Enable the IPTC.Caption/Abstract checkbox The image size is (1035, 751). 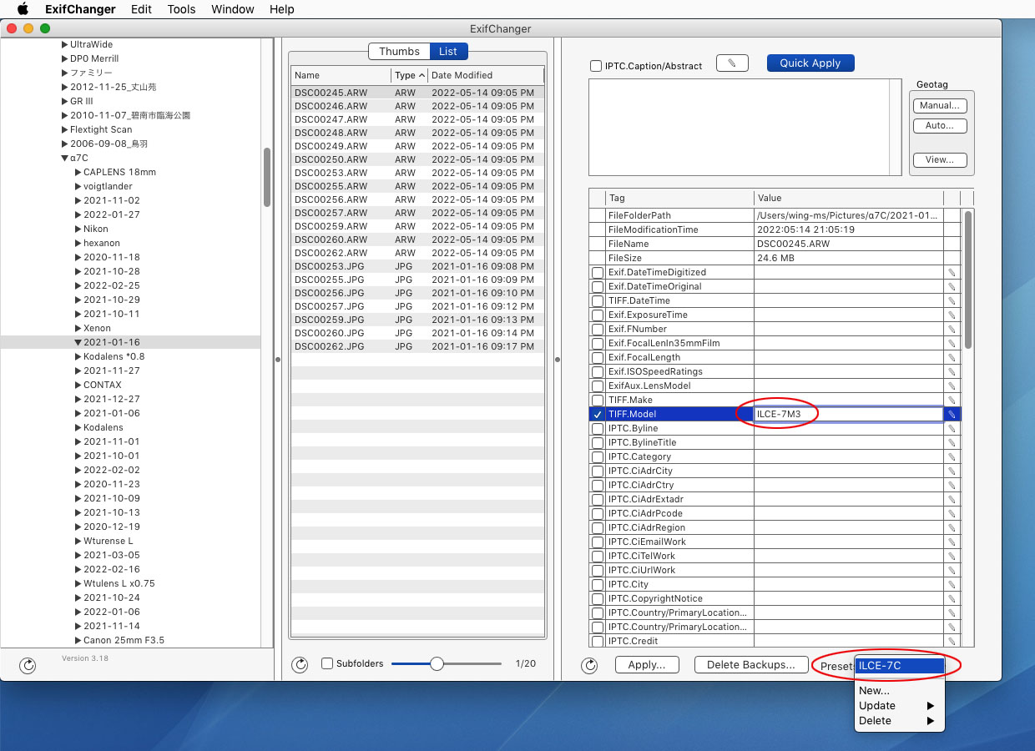tap(596, 66)
